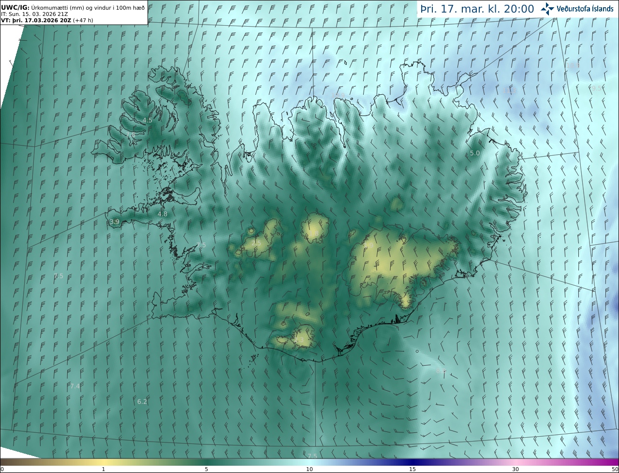Click the 2.3 value on Mýrdalsjökull glacier
Screen dimensions: 619x473
tap(299, 340)
